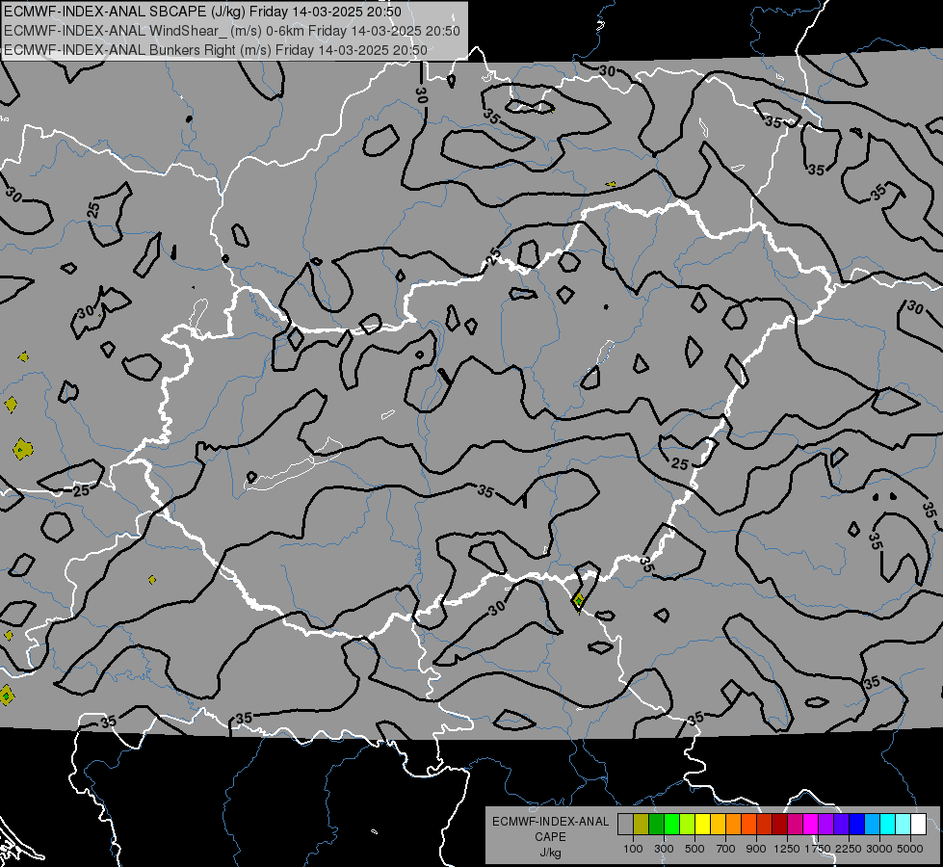Pick the pure yellow legend swatch
Image resolution: width=943 pixels, height=867 pixels.
(702, 824)
